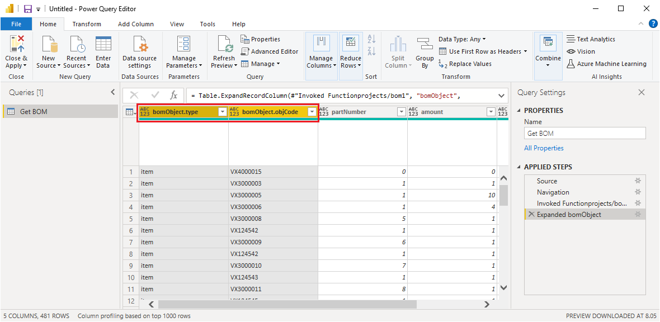
Task: Collapse the Queries pane with chevron
Action: tap(112, 93)
